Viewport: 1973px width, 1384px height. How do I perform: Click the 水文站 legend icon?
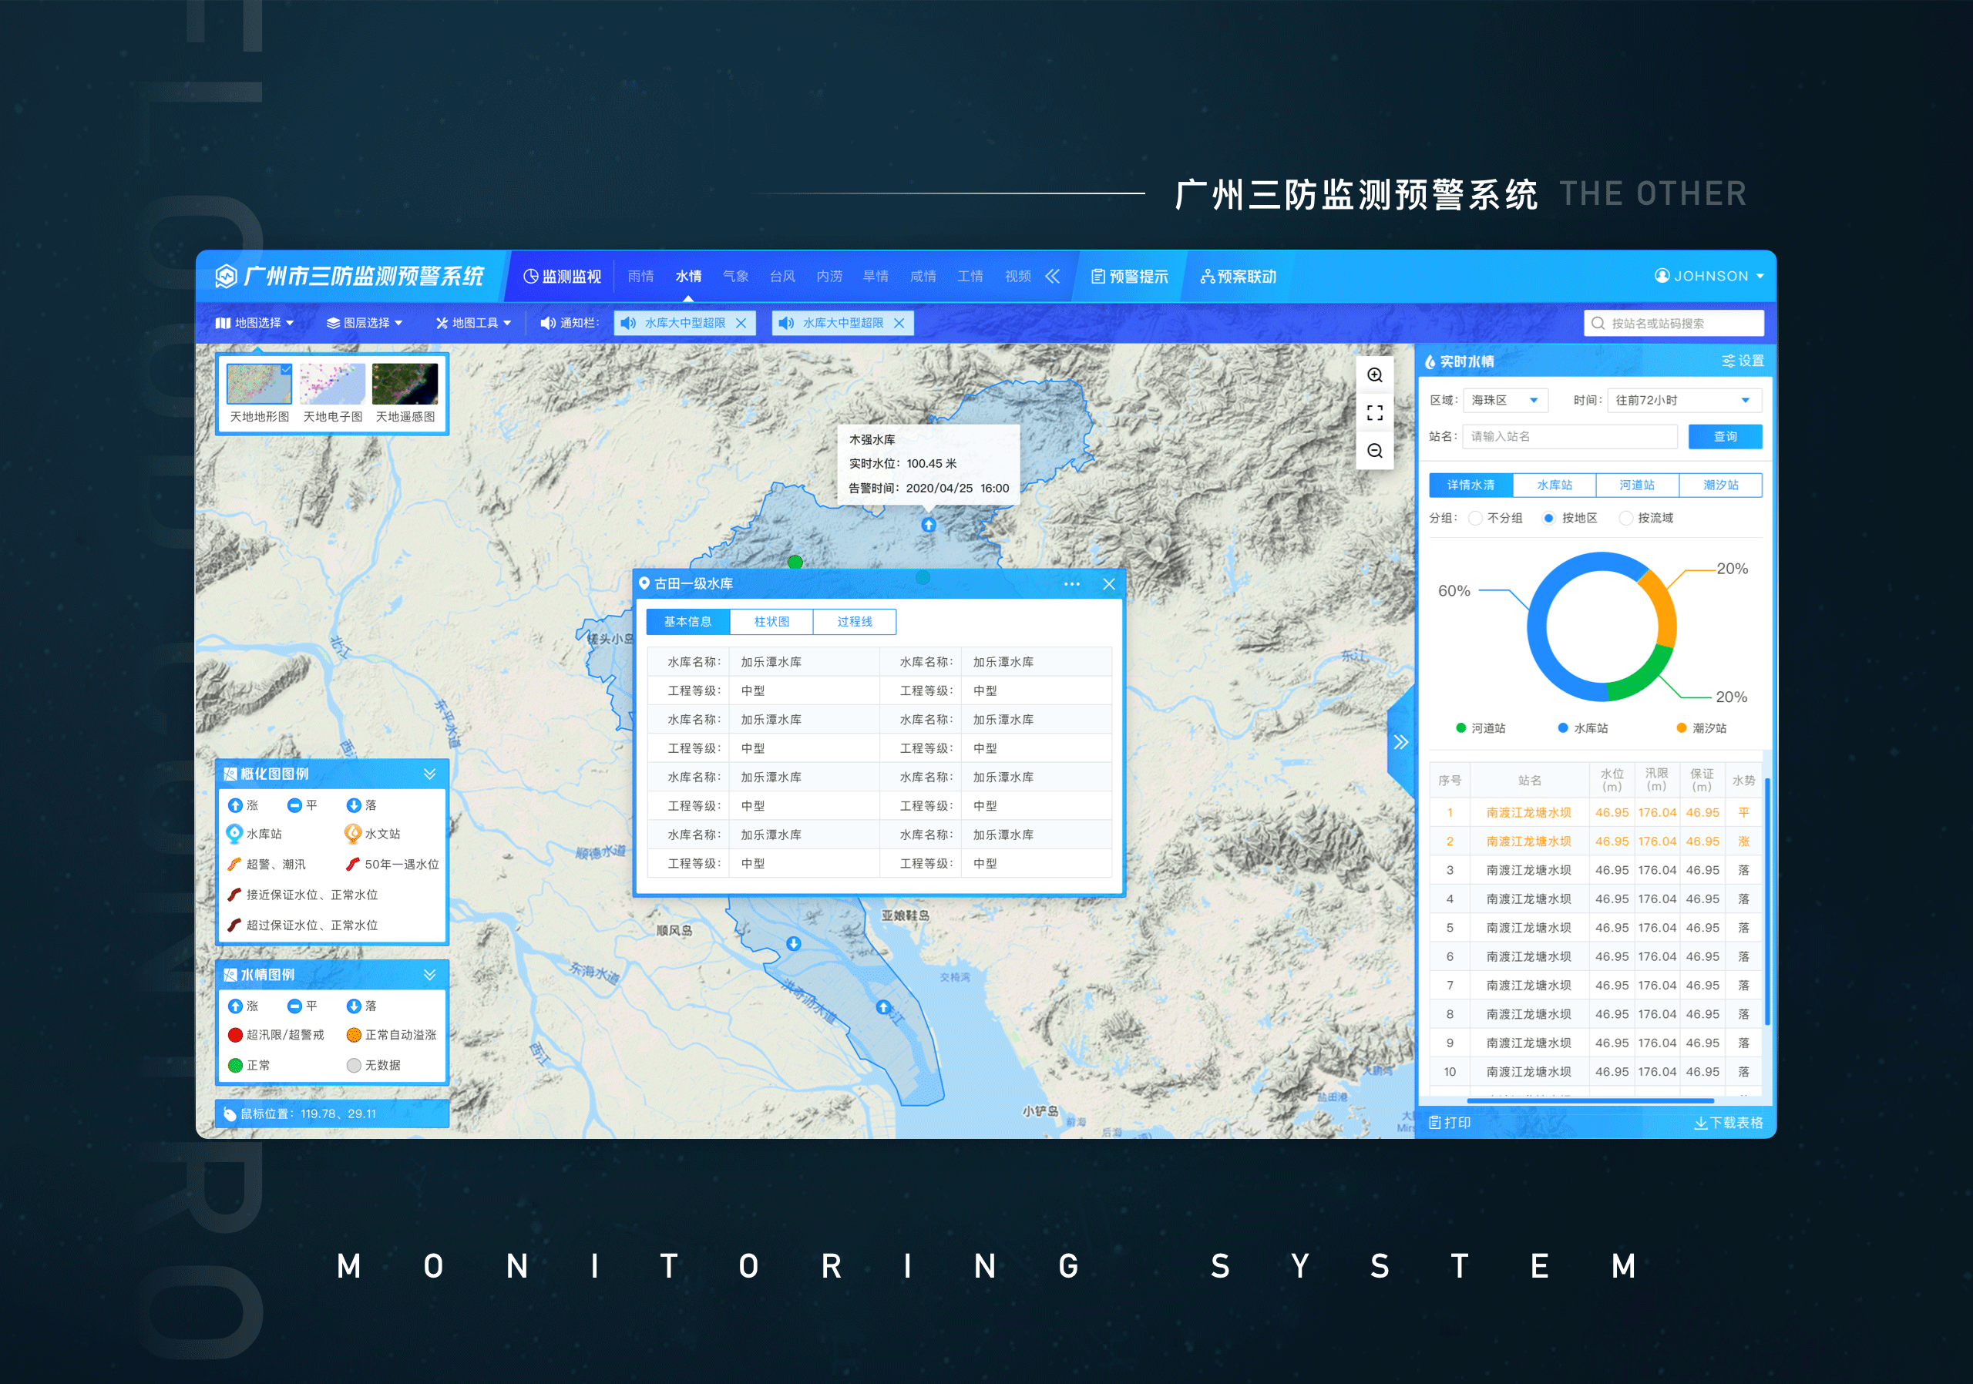pos(352,833)
